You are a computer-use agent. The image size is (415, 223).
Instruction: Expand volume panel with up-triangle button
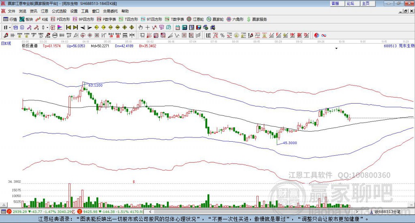[4, 205]
